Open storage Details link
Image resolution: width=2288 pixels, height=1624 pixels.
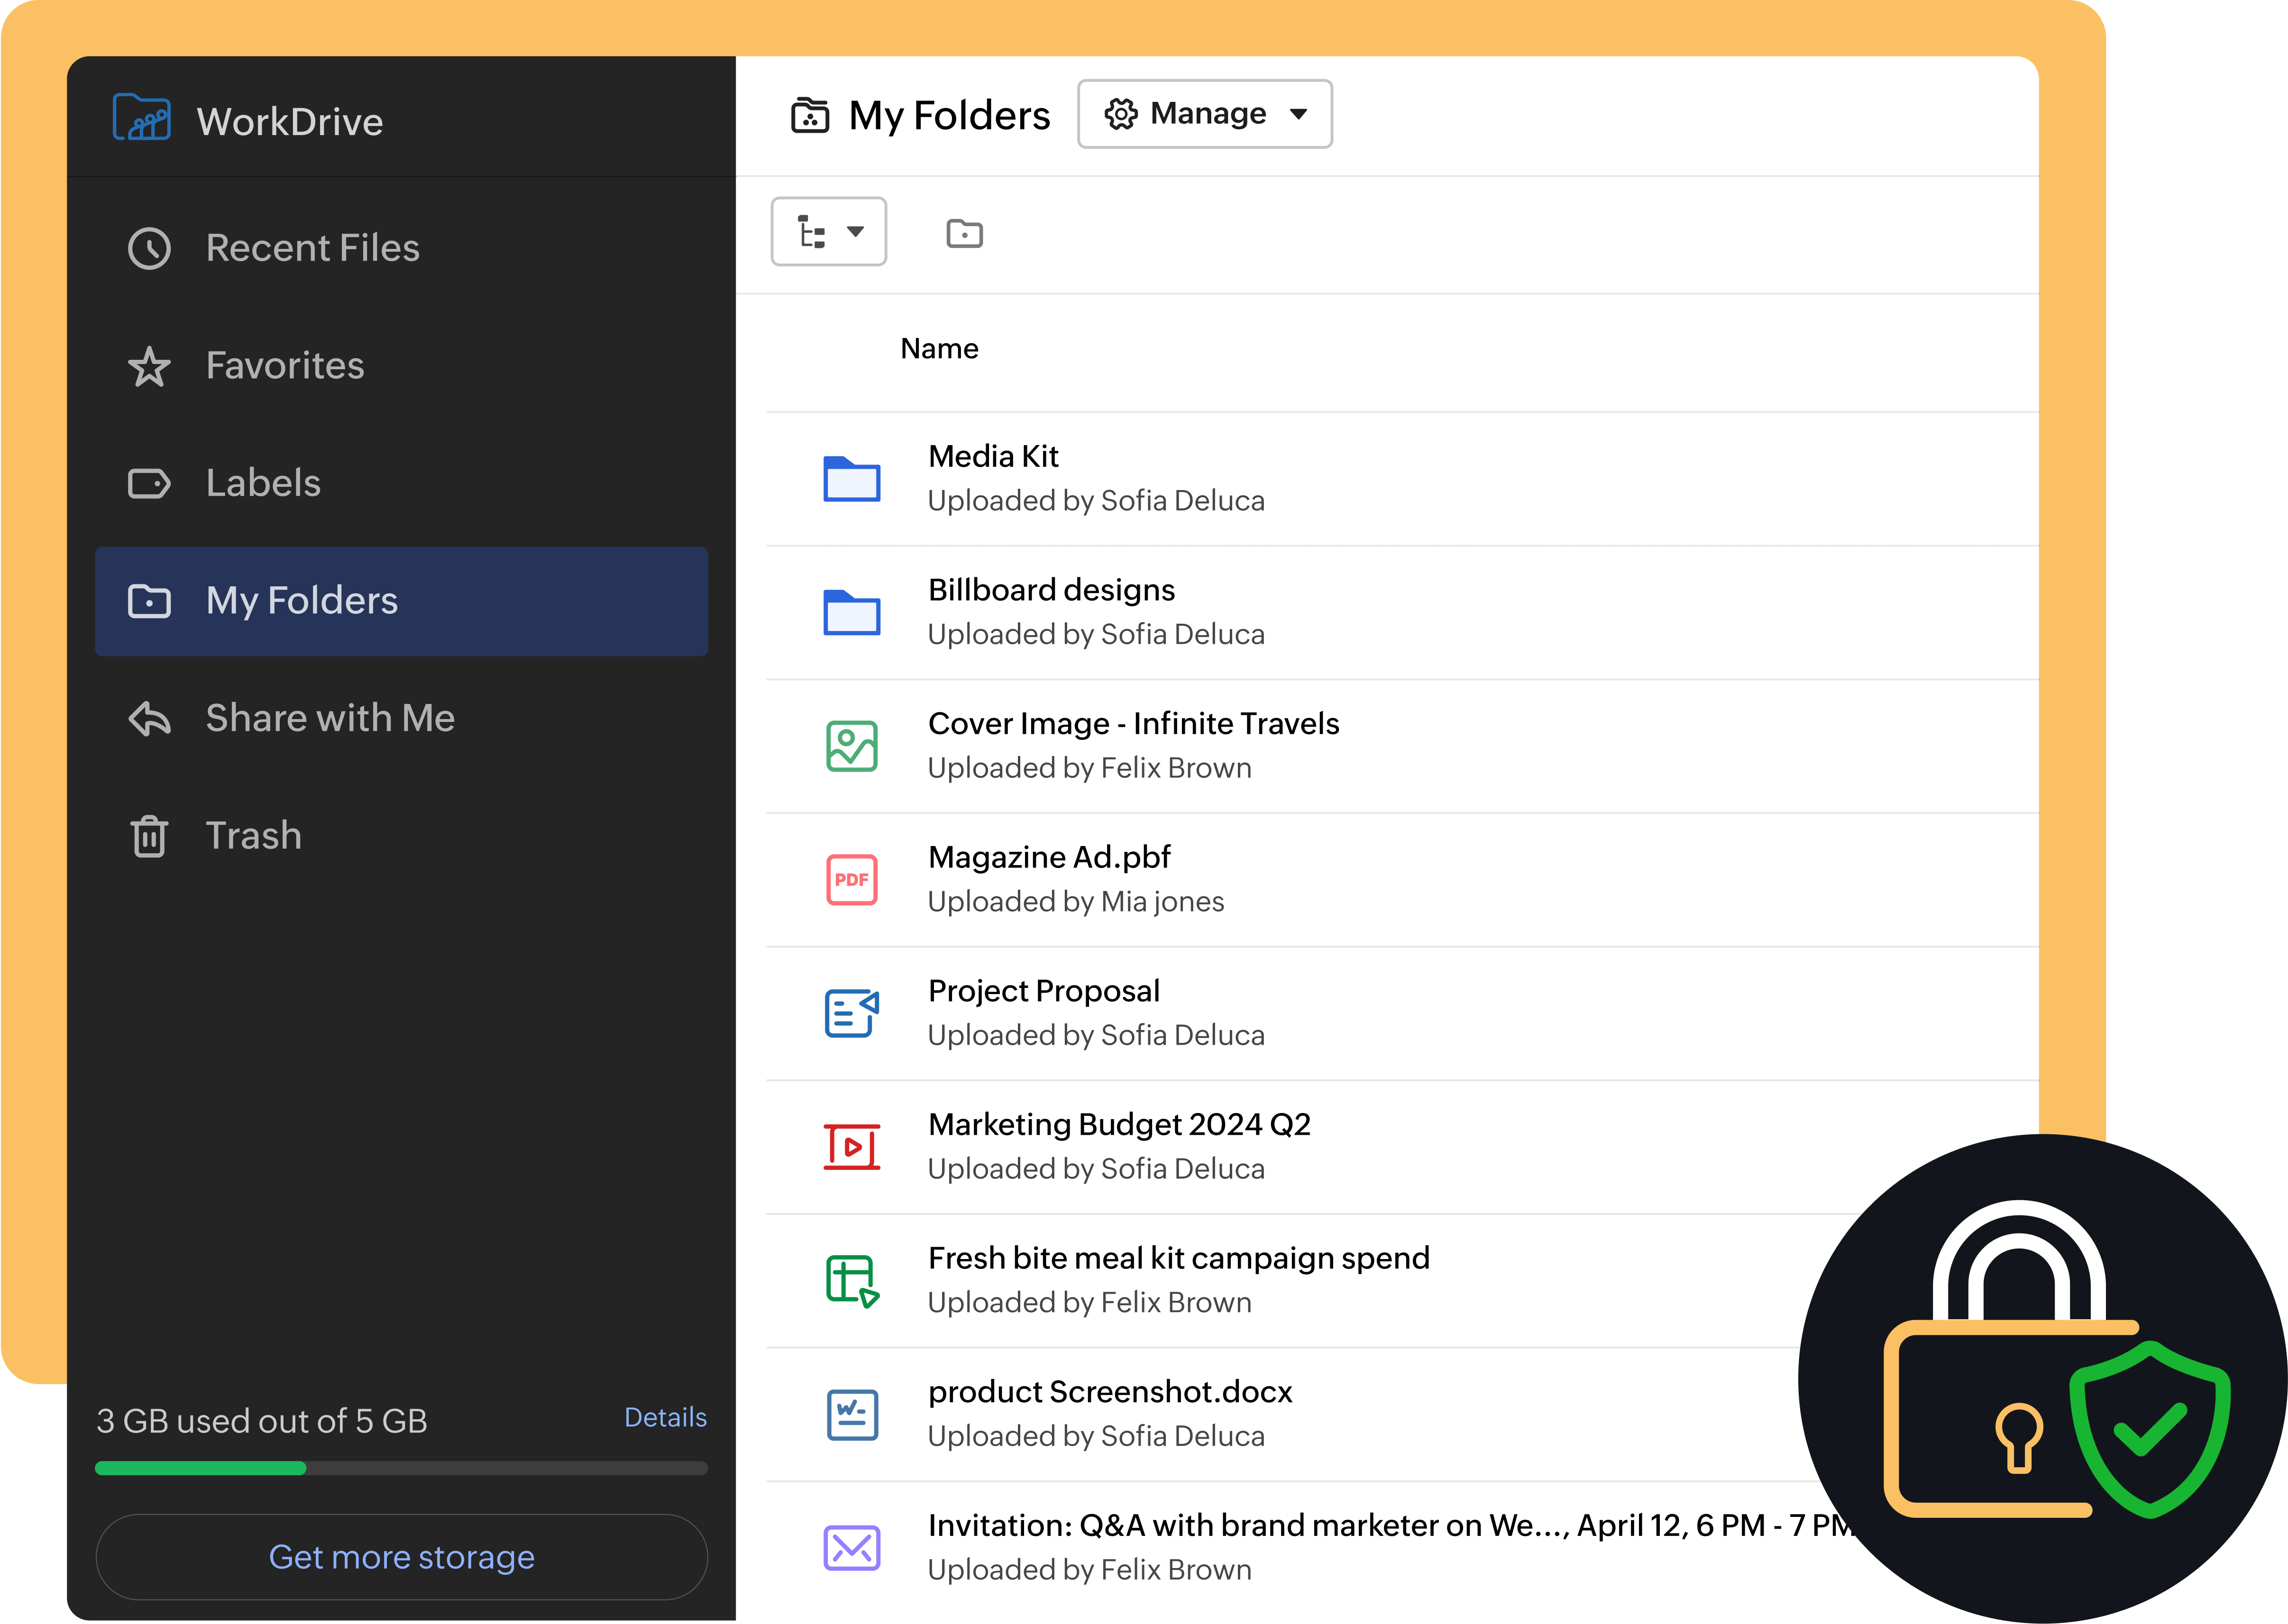click(665, 1417)
